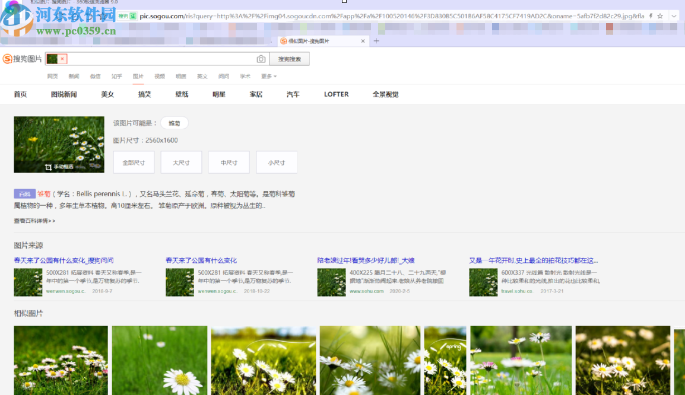
Task: Click the lightning icon in the address bar
Action: click(651, 16)
